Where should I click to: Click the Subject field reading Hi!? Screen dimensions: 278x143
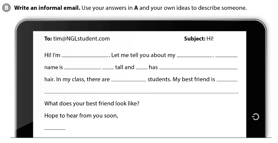pyautogui.click(x=210, y=39)
